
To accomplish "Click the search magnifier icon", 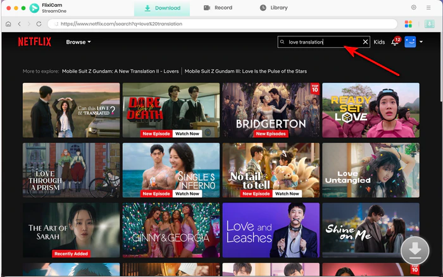I will pyautogui.click(x=282, y=42).
